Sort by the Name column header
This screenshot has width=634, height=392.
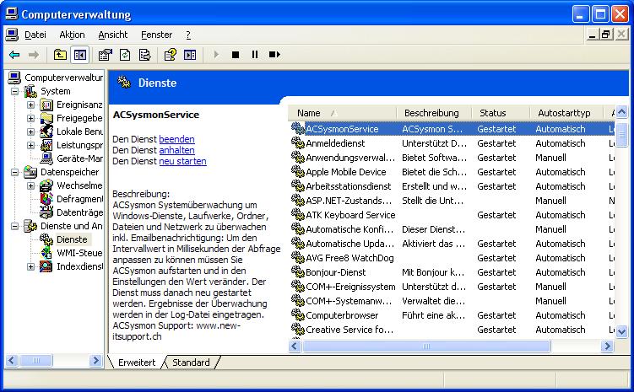tap(342, 113)
